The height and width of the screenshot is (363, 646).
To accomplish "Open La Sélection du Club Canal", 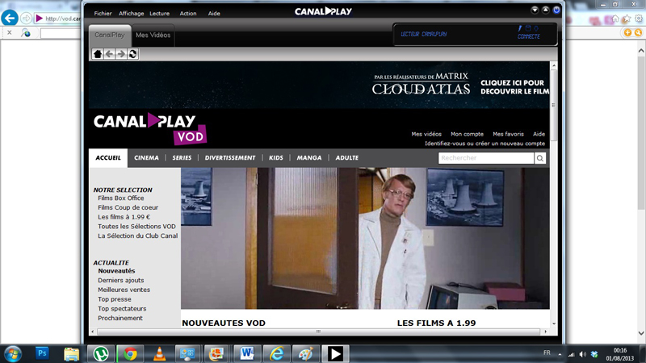I will (137, 236).
